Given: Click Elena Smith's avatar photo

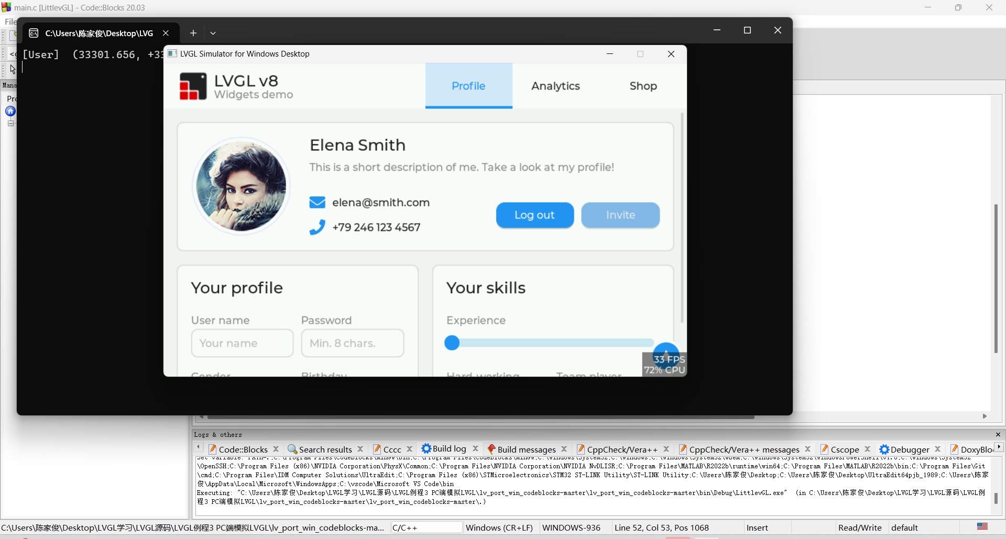Looking at the screenshot, I should [x=242, y=186].
